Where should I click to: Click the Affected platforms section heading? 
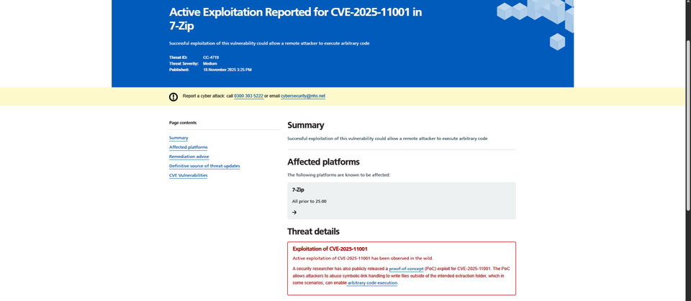(323, 162)
